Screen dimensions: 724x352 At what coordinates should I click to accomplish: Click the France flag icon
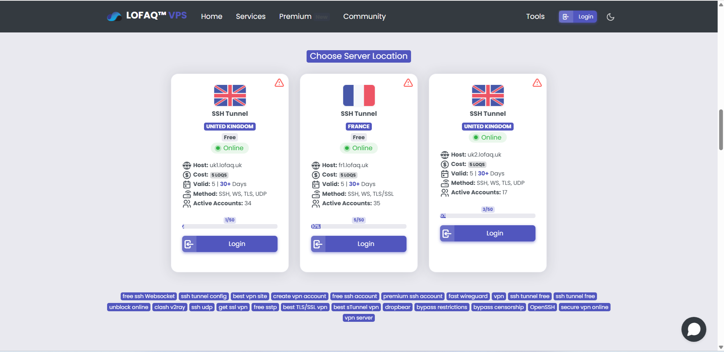point(359,95)
